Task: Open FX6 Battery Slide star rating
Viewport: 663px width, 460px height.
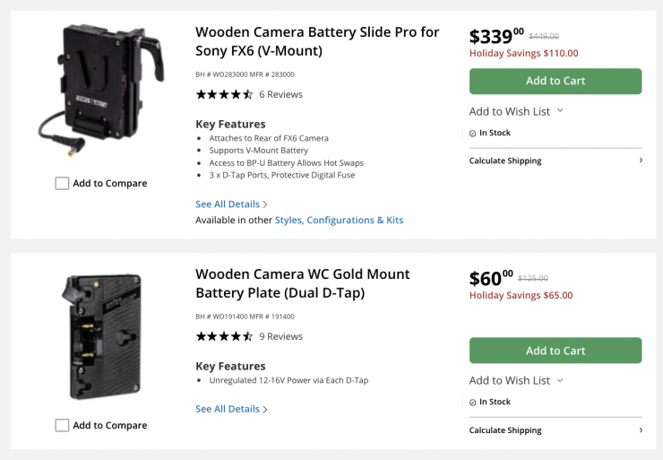Action: click(x=224, y=94)
